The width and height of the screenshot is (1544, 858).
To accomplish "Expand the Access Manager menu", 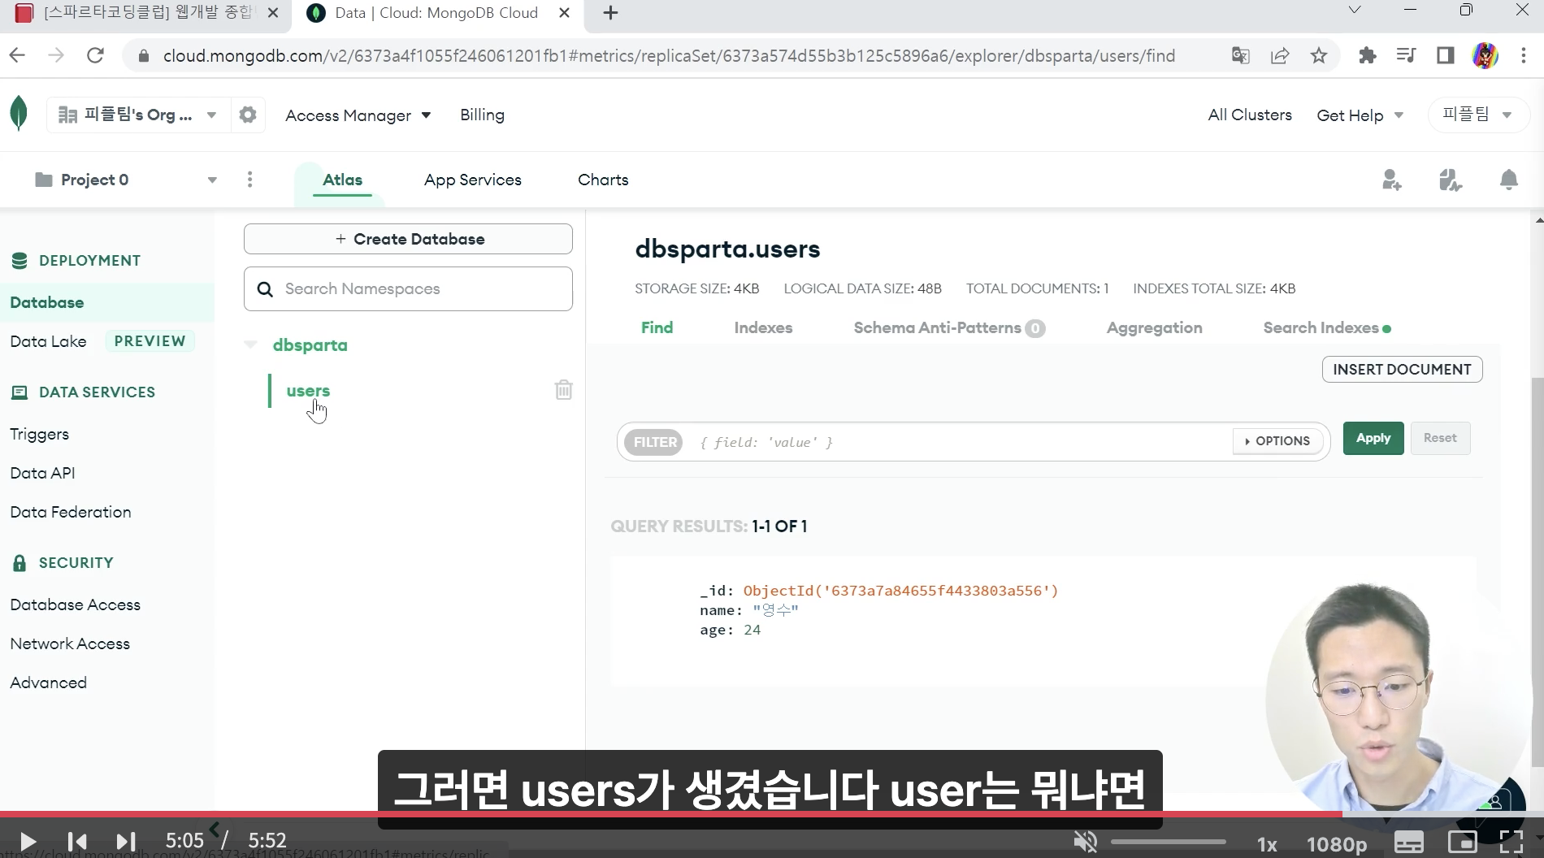I will 358,115.
